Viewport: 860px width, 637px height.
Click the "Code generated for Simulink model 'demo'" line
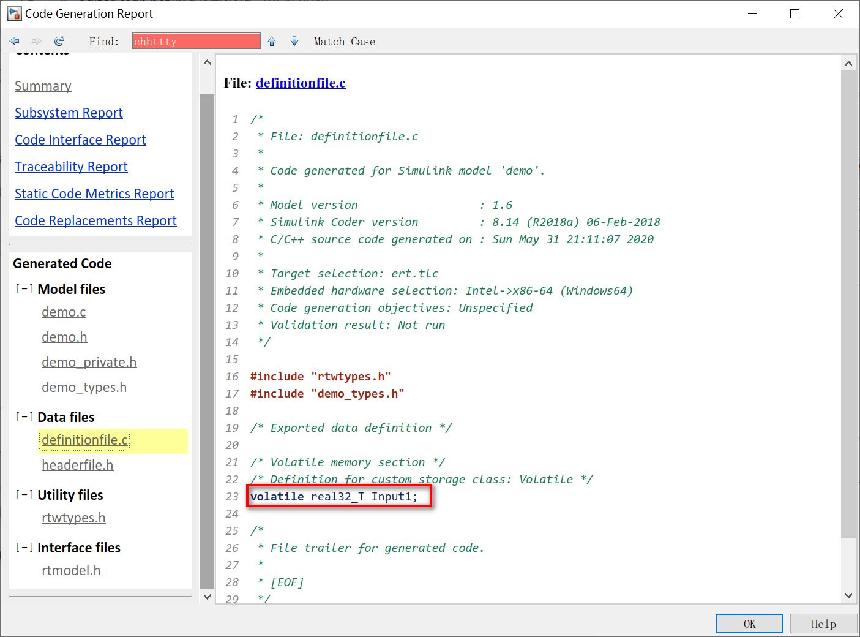[401, 170]
